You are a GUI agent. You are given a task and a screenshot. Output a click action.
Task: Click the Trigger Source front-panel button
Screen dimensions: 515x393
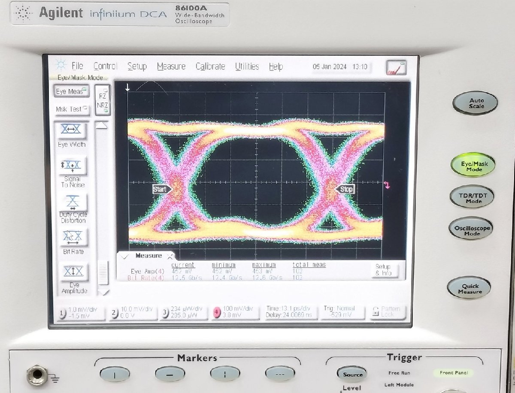(x=353, y=374)
